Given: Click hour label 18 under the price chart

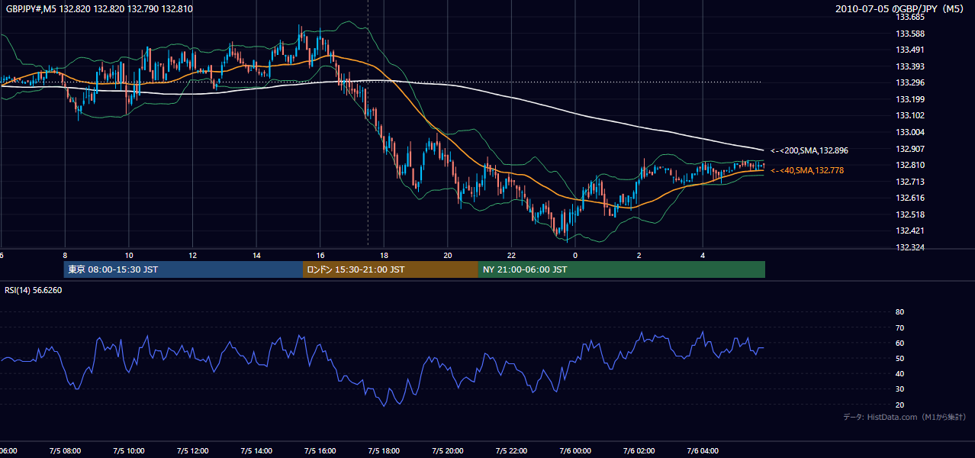Looking at the screenshot, I should (x=385, y=256).
